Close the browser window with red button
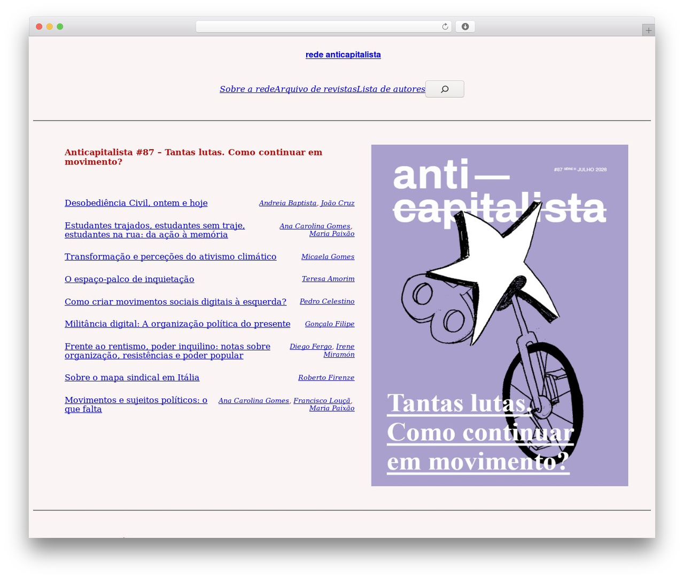 (x=39, y=27)
